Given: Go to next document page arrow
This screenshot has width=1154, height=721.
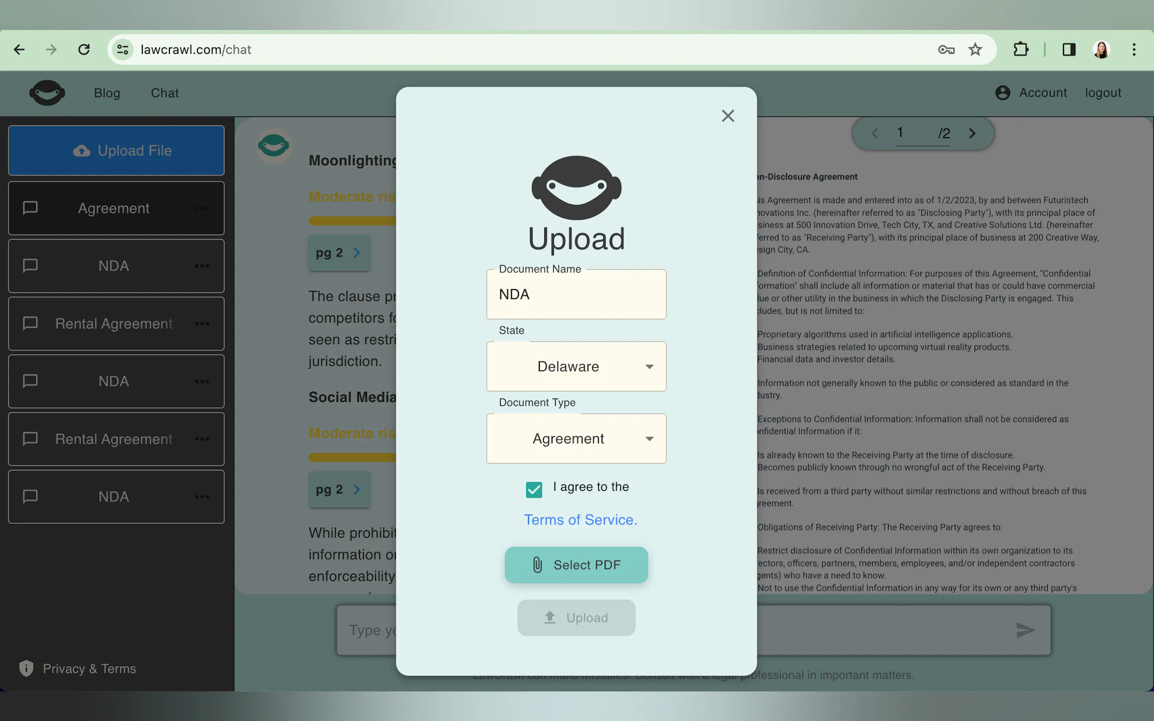Looking at the screenshot, I should (972, 133).
